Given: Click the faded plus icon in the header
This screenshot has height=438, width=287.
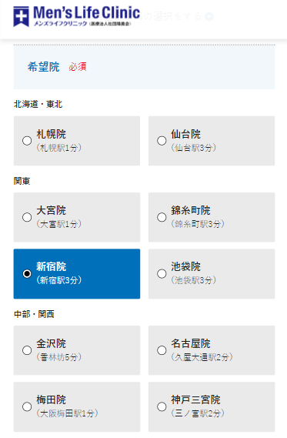Looking at the screenshot, I should tap(209, 16).
